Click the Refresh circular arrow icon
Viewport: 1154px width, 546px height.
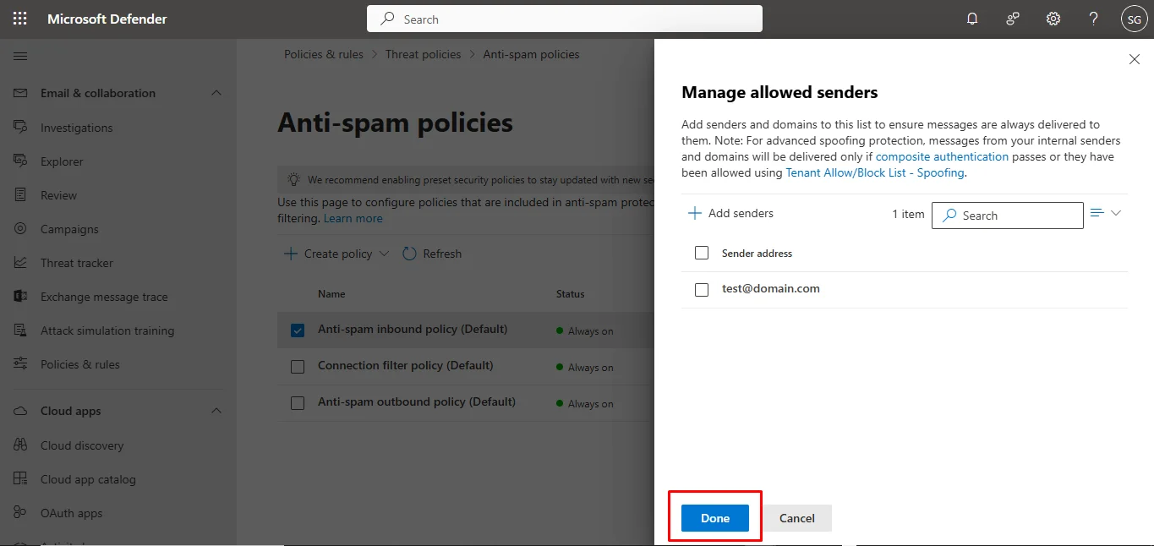tap(409, 254)
